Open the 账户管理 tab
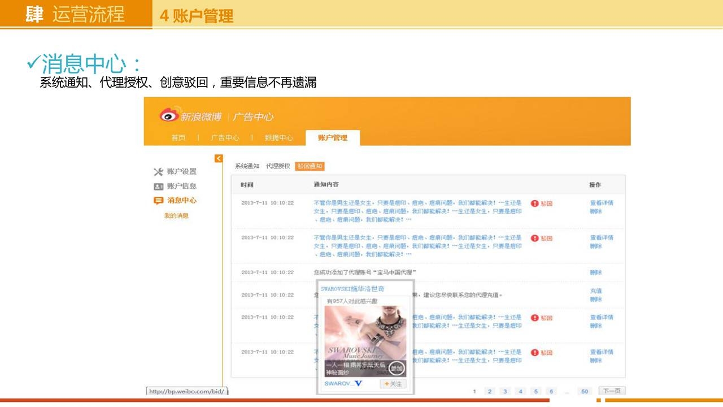Image resolution: width=723 pixels, height=407 pixels. click(332, 138)
